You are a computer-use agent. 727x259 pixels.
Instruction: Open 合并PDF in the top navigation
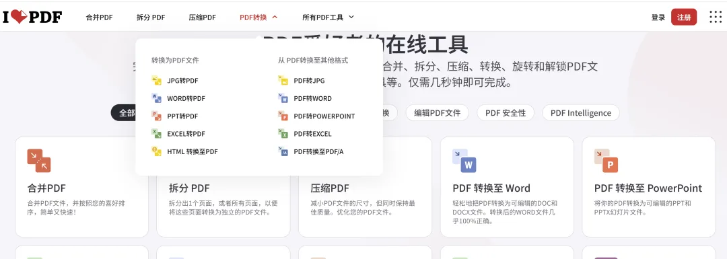(x=99, y=17)
